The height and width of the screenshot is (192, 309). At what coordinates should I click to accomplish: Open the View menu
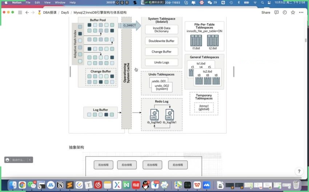[47, 3]
